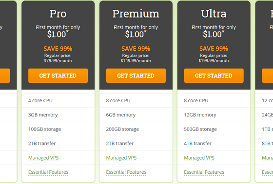Click GET STARTED under the Premium plan
Screen dimensions: 273x184
pyautogui.click(x=136, y=75)
